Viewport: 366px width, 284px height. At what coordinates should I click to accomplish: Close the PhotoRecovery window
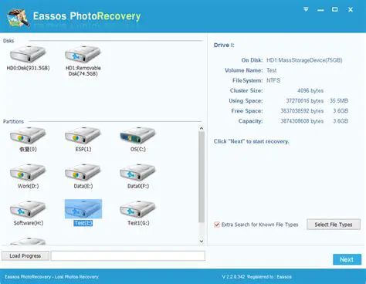point(351,10)
